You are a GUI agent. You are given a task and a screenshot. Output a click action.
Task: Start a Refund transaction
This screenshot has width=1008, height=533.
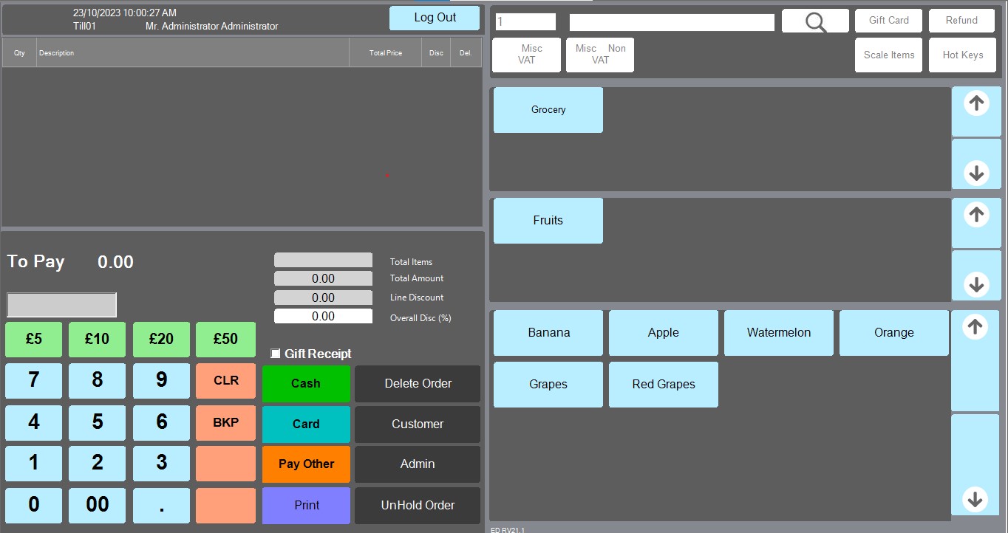[x=961, y=20]
